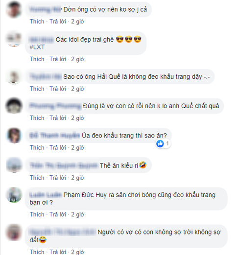Open avatar beside "Sao có ông Hải Quế" comment
The image size is (240, 255).
pos(14,76)
